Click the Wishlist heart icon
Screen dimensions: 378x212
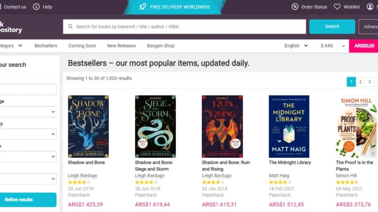337,7
